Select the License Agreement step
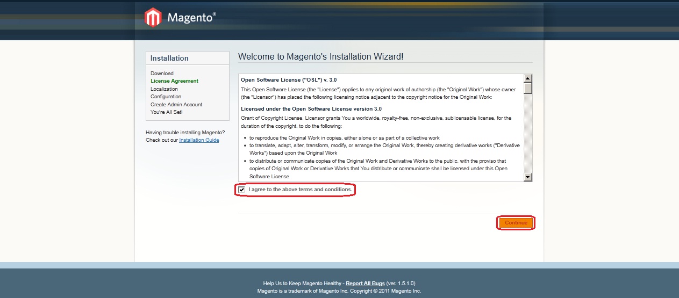679x298 pixels. pyautogui.click(x=174, y=81)
